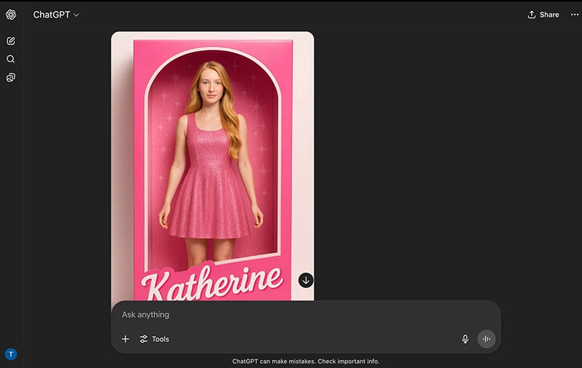The image size is (582, 368).
Task: Open the generated Katherine doll box image
Action: coord(212,166)
